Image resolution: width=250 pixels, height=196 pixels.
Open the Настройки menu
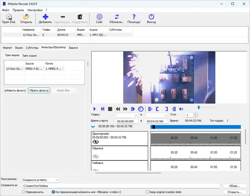point(34,10)
